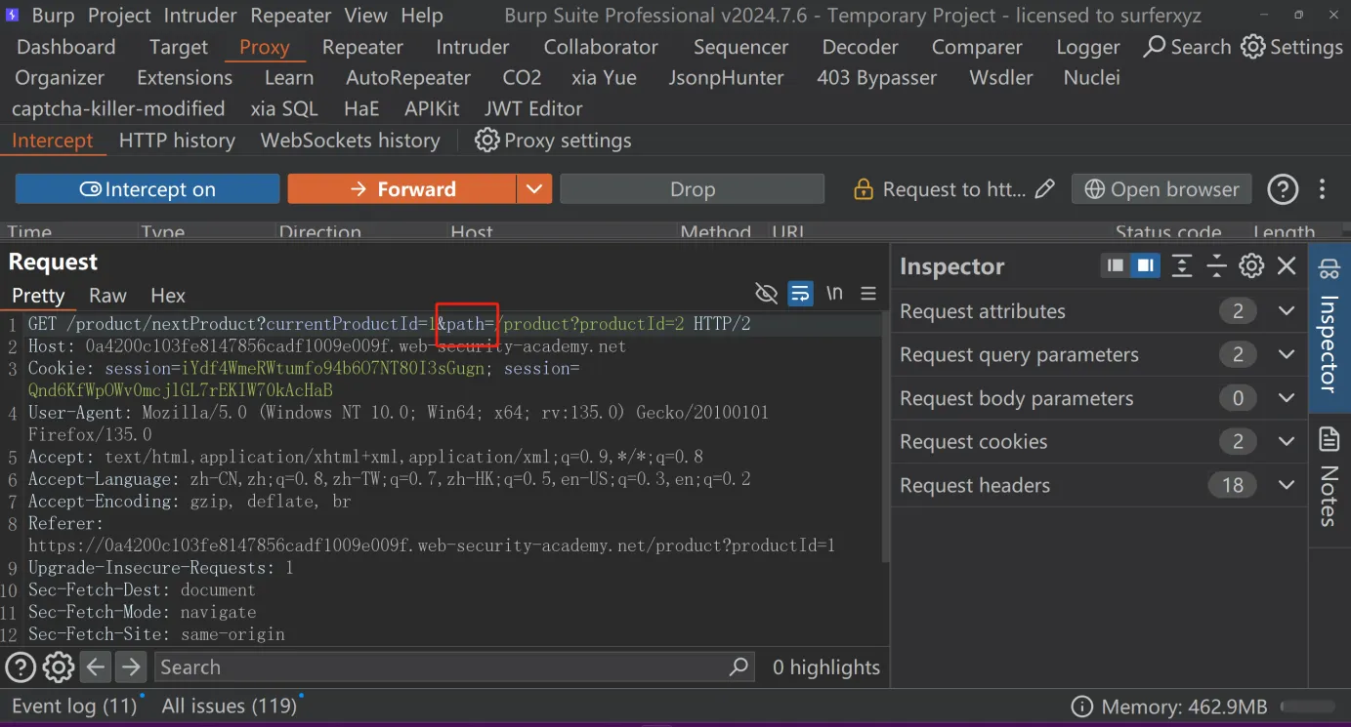This screenshot has height=727, width=1351.
Task: Go to previous search match arrow
Action: coord(95,667)
